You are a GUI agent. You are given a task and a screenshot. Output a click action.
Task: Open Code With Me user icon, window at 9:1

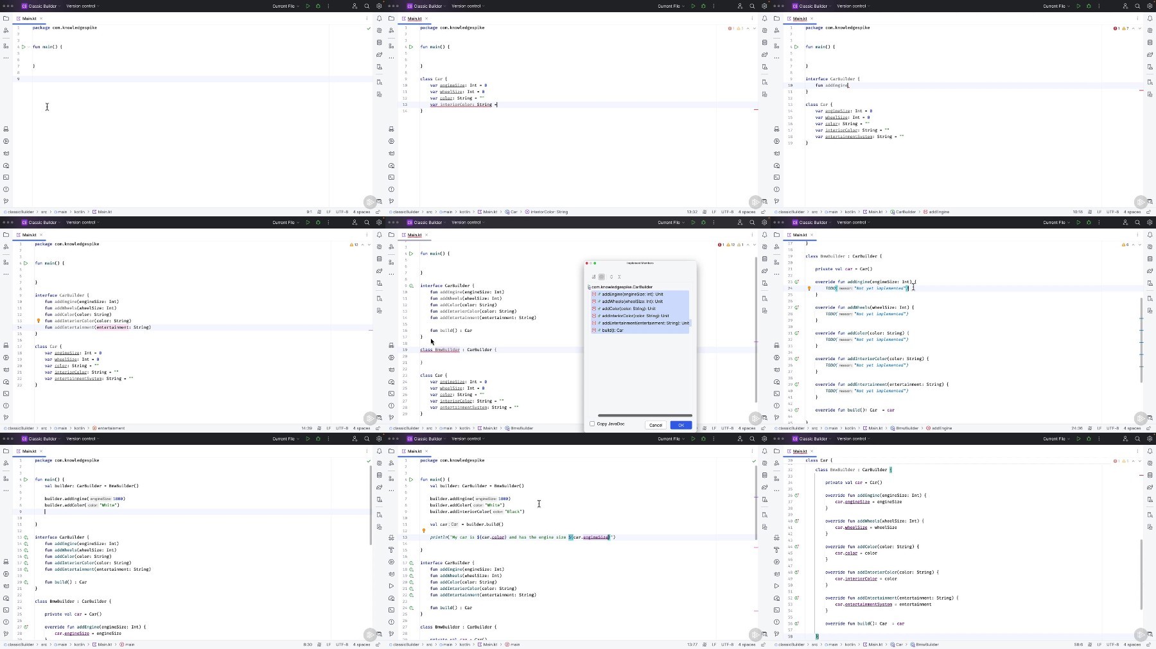(x=355, y=6)
